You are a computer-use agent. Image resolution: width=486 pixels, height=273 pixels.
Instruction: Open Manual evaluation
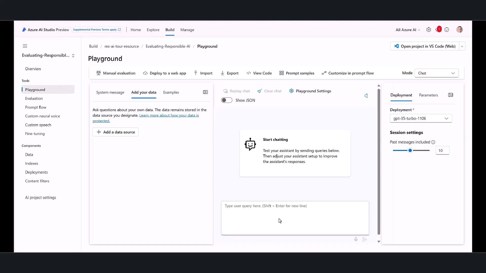116,73
